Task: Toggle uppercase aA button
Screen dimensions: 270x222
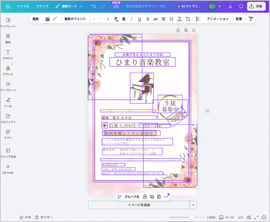Action: pyautogui.click(x=156, y=19)
